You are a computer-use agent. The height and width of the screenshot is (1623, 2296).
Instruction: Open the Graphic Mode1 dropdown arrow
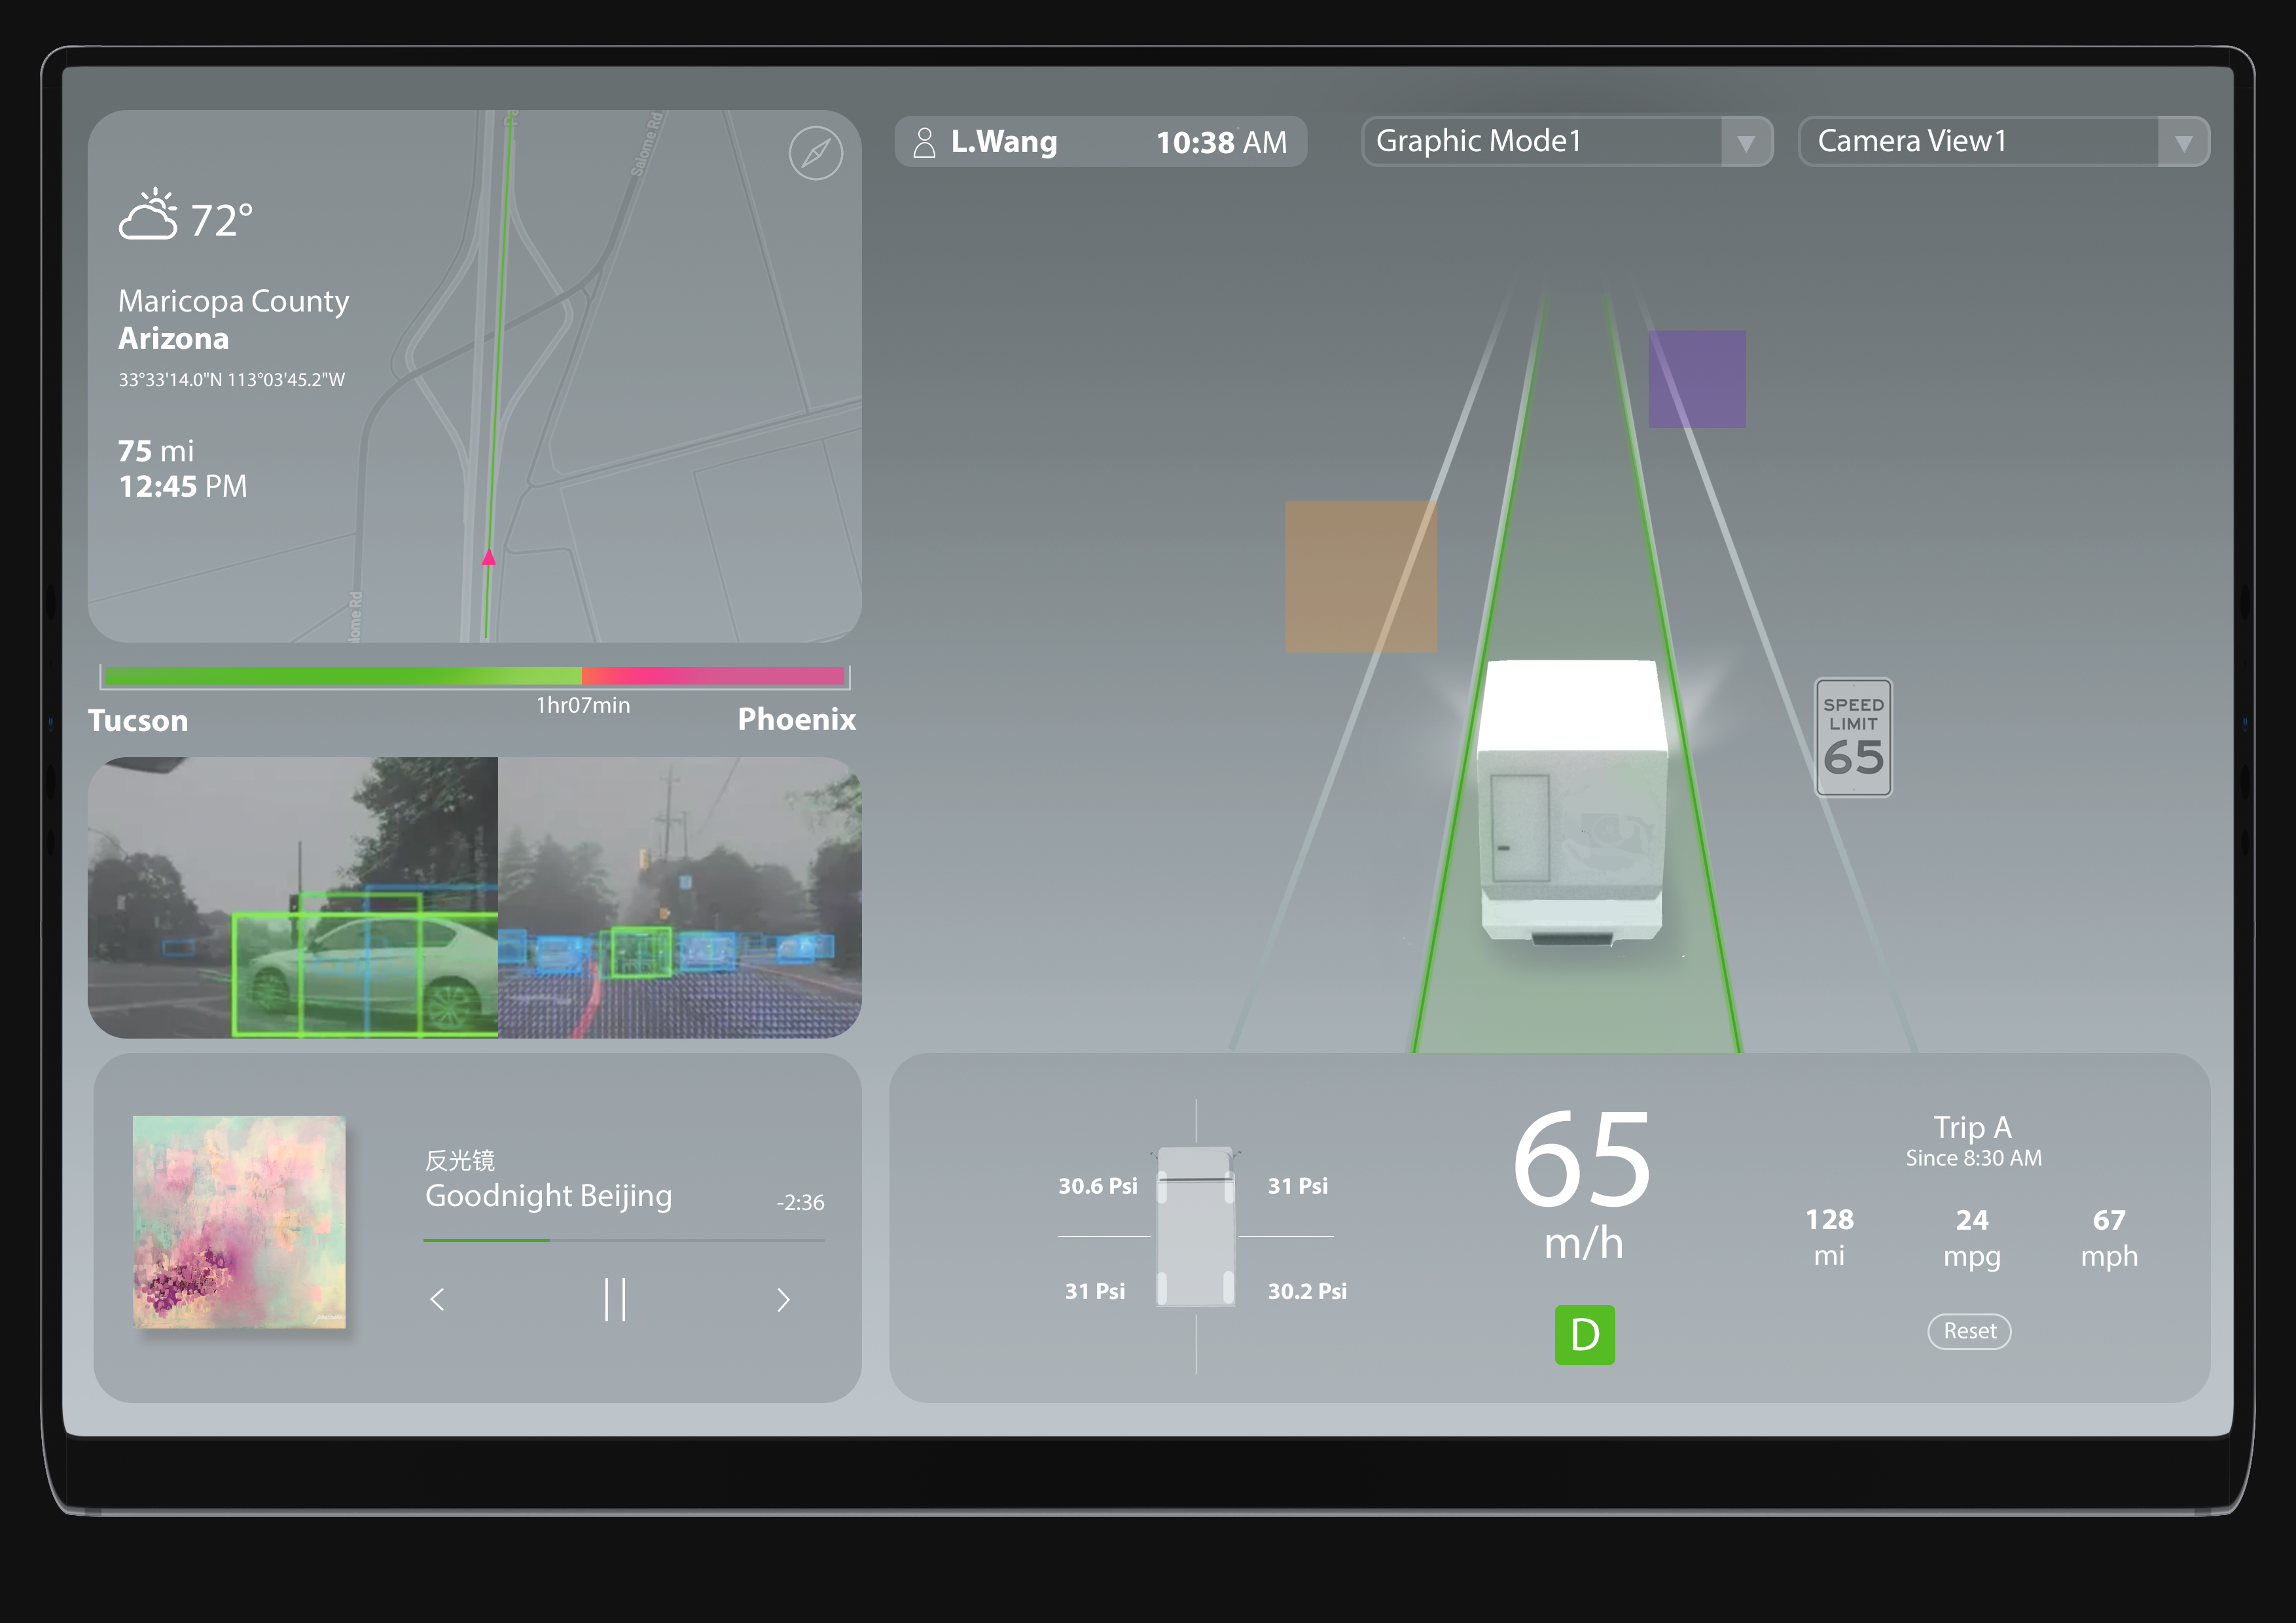pos(1746,142)
